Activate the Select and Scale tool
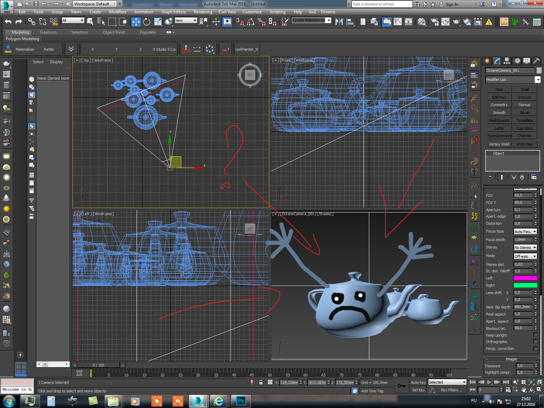Screen dimensions: 544x408 point(158,22)
